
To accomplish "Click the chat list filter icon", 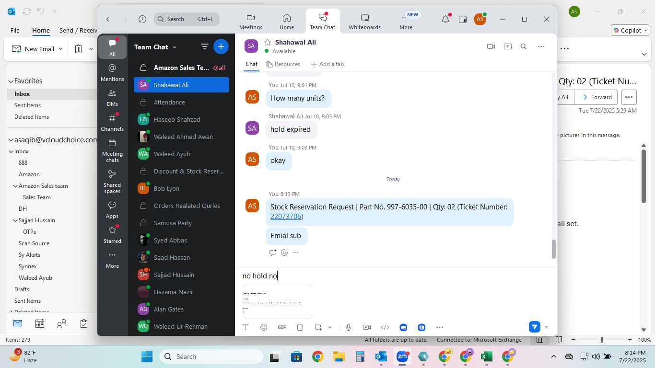I will 205,46.
